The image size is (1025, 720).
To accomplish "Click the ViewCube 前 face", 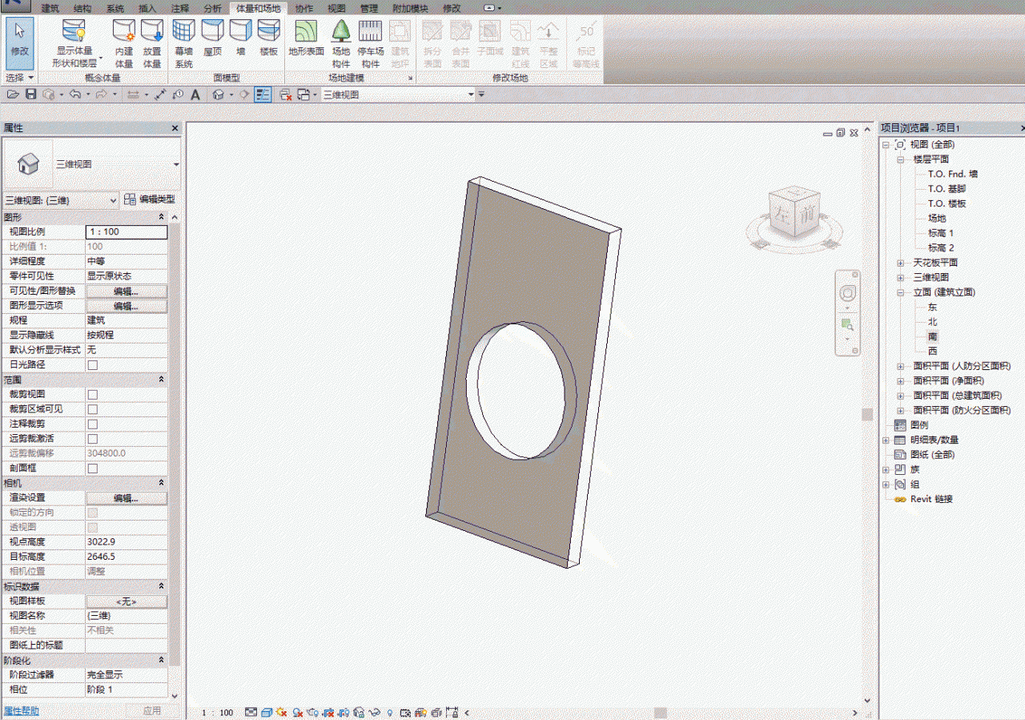I will (806, 213).
